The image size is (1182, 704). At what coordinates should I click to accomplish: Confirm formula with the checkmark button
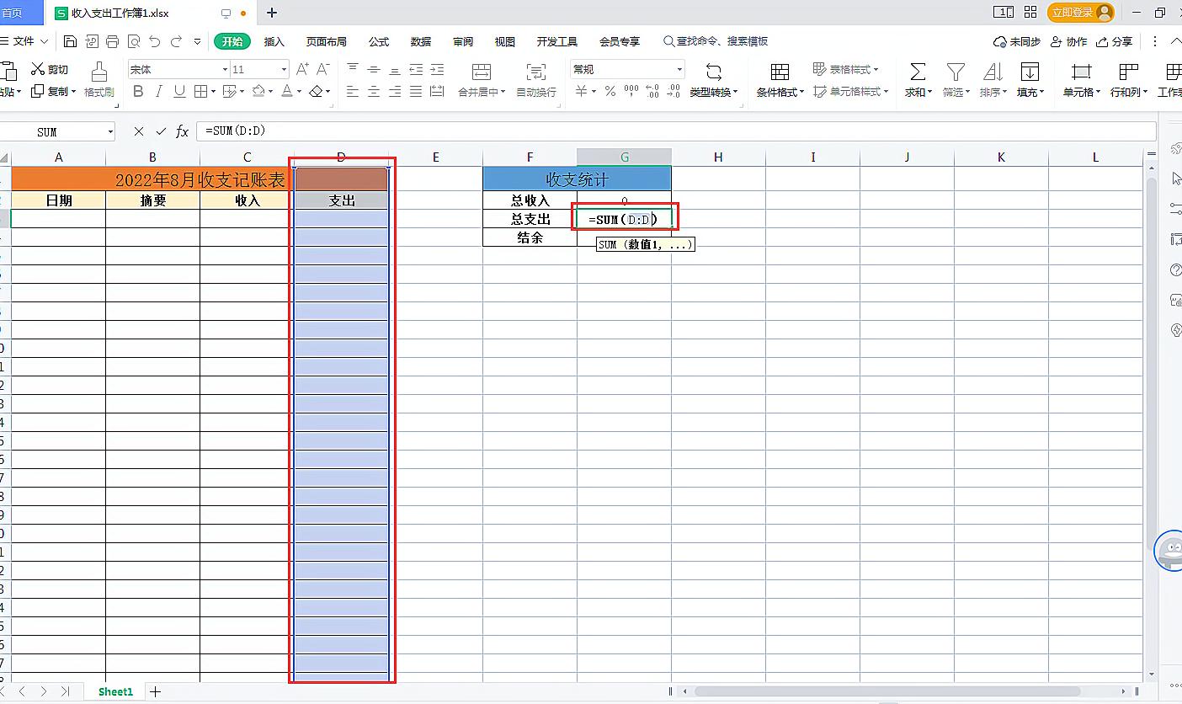pos(159,131)
